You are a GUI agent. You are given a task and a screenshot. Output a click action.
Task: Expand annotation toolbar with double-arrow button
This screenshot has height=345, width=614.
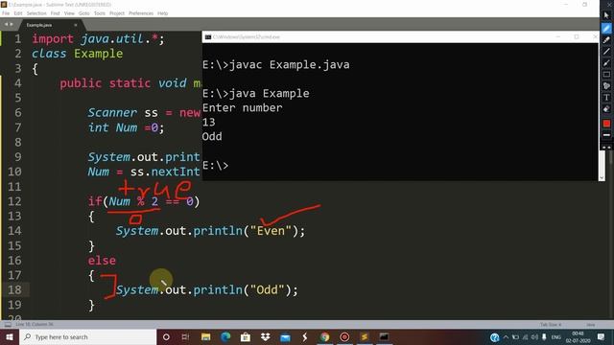click(606, 147)
